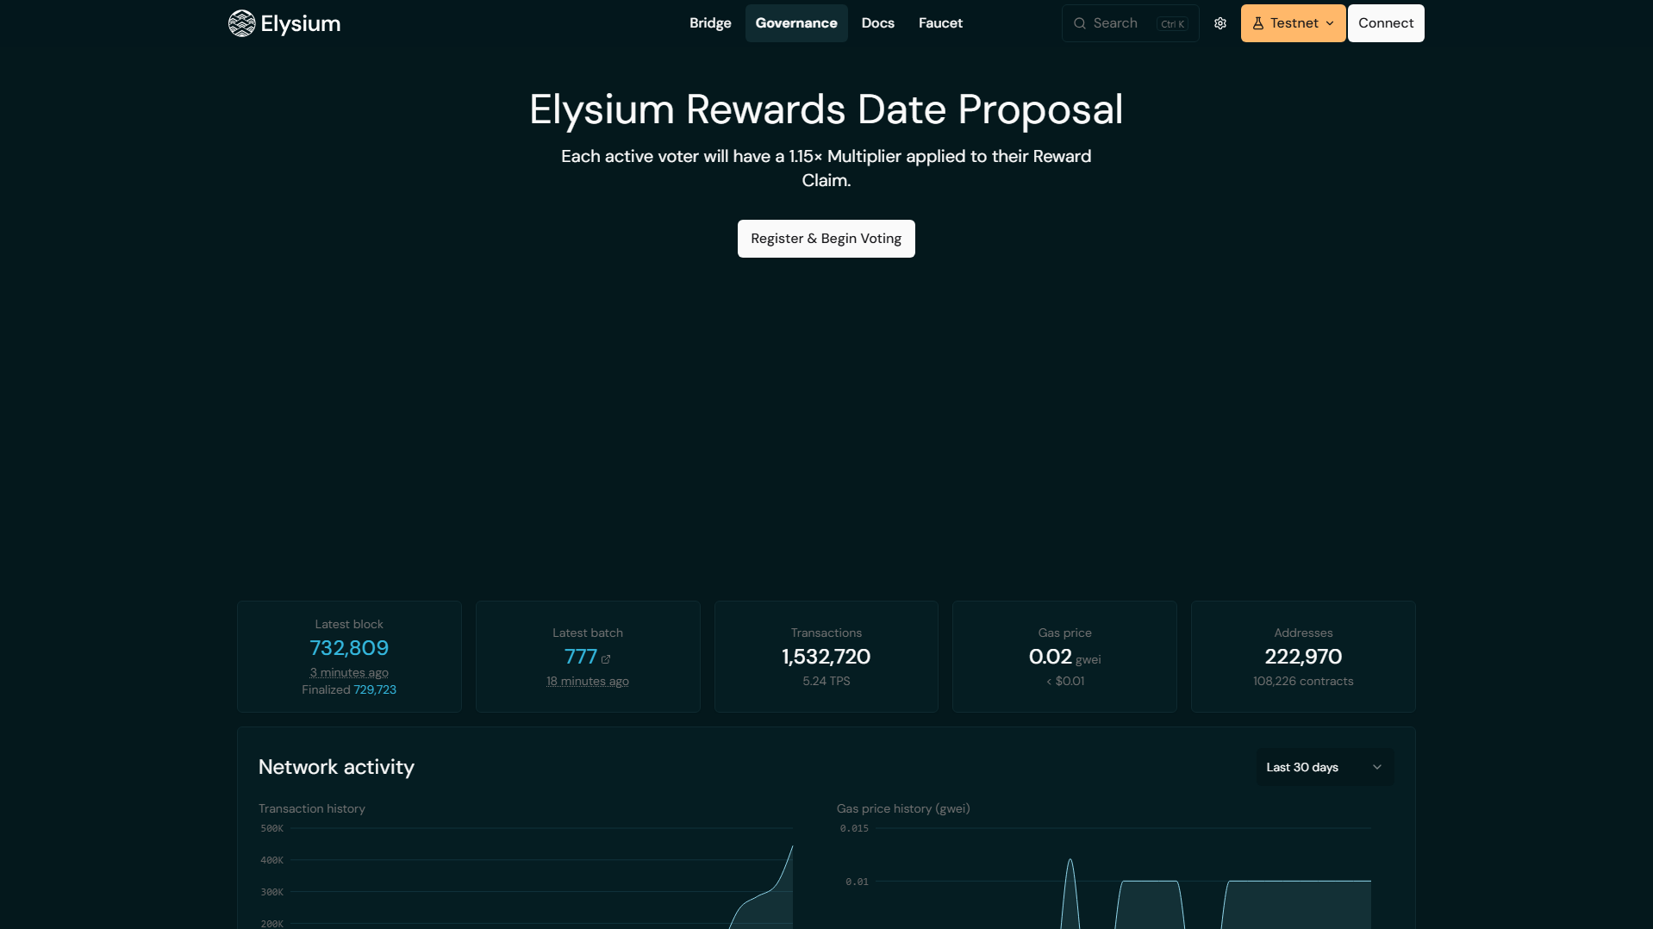Open the Bridge menu item

[710, 23]
